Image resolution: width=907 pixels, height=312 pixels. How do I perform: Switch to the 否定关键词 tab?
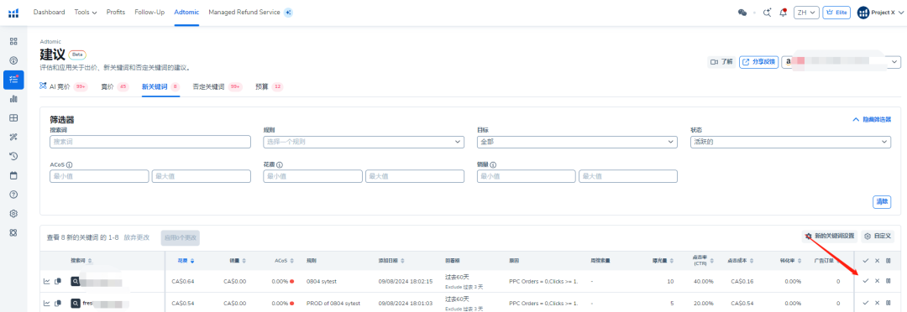pos(218,86)
